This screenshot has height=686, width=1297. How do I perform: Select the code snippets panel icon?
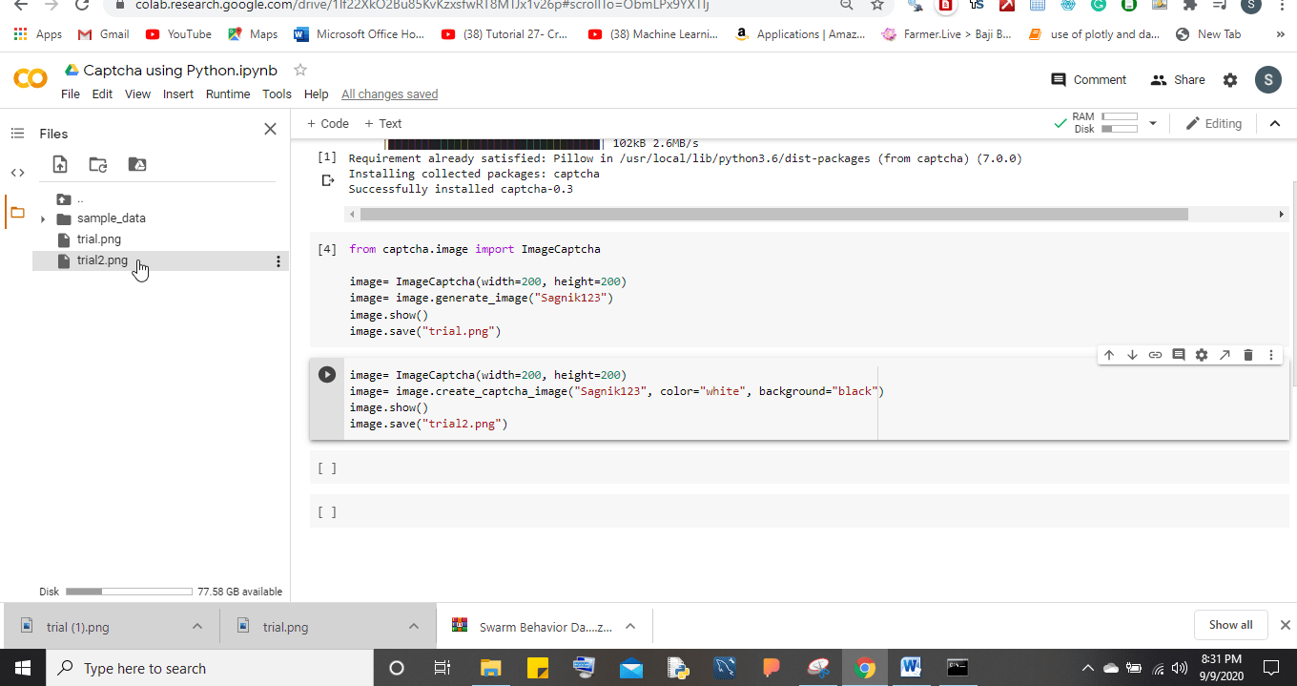coord(17,173)
